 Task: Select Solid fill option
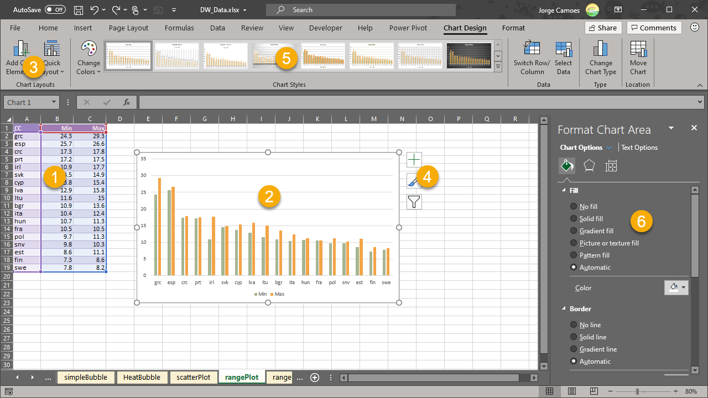tap(574, 218)
